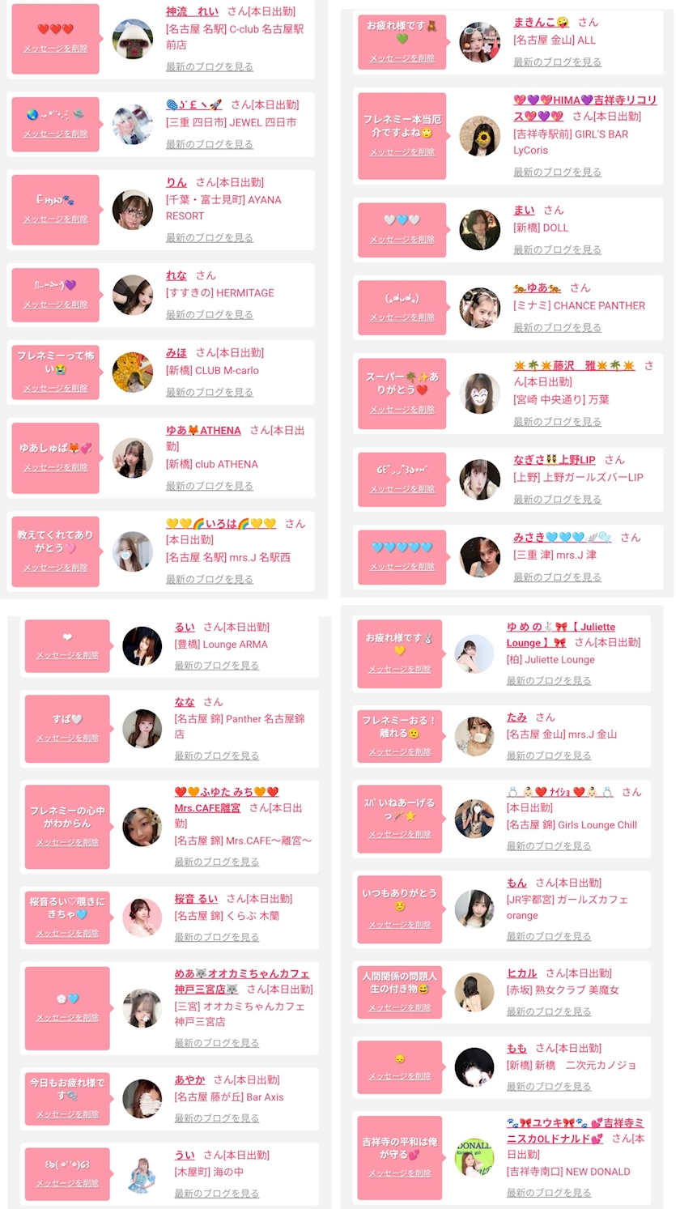Delete the スーパーありがとう message
This screenshot has height=1209, width=680.
pyautogui.click(x=402, y=410)
